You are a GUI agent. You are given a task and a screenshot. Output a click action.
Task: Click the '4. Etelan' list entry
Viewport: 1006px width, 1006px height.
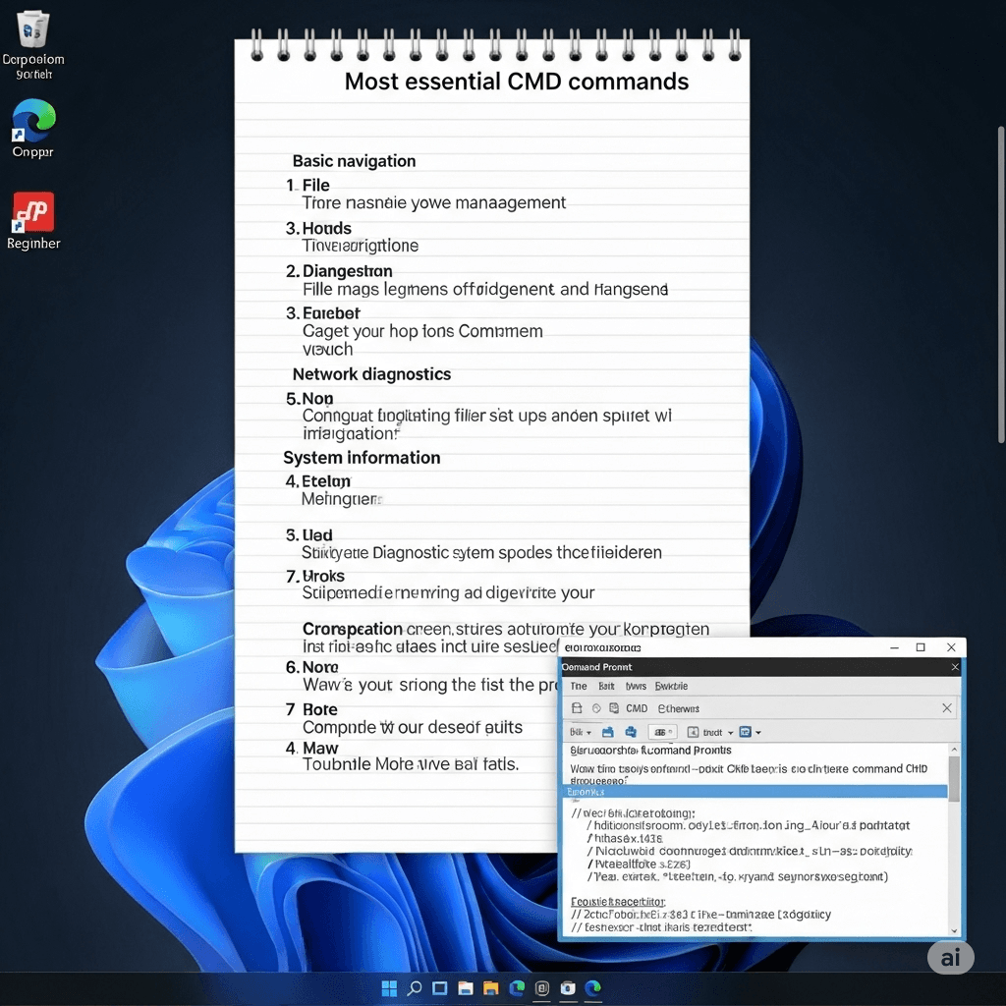(x=317, y=481)
